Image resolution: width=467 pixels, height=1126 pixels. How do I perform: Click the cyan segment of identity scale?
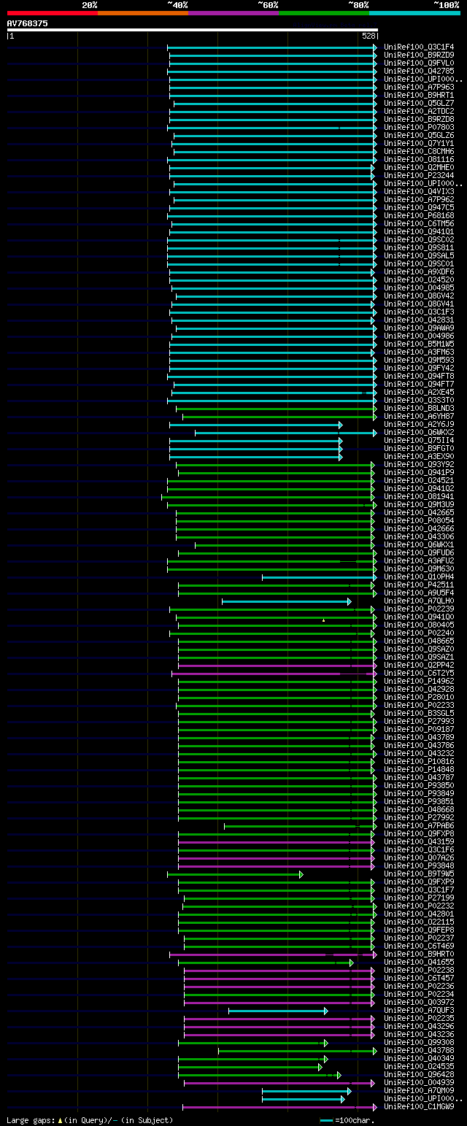click(x=414, y=13)
